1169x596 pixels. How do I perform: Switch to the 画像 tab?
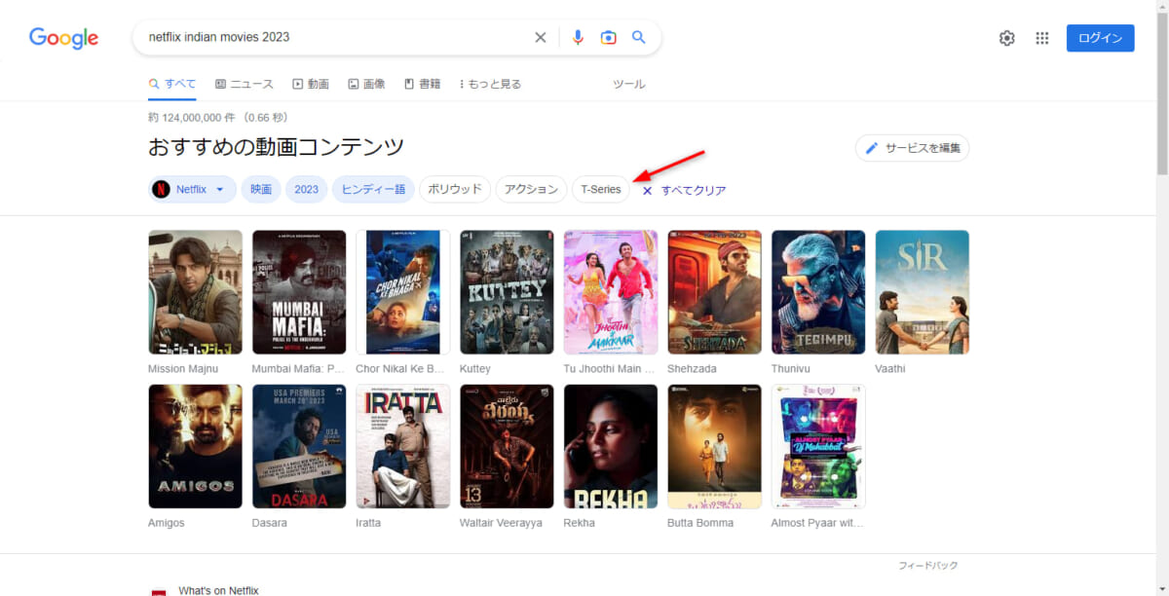click(x=366, y=84)
